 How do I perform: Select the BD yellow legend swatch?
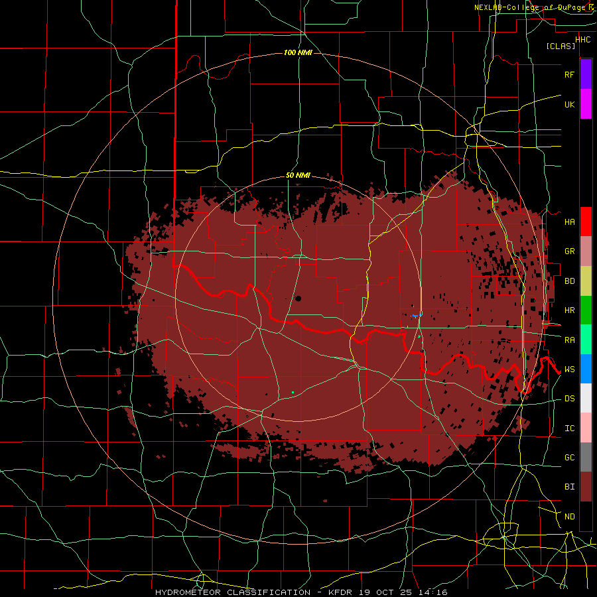tap(586, 281)
